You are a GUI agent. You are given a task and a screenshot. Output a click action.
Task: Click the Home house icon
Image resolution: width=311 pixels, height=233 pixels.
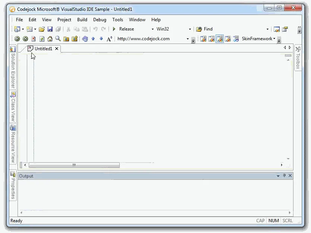point(50,39)
